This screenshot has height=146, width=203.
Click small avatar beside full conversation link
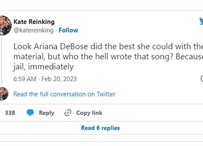point(4,94)
